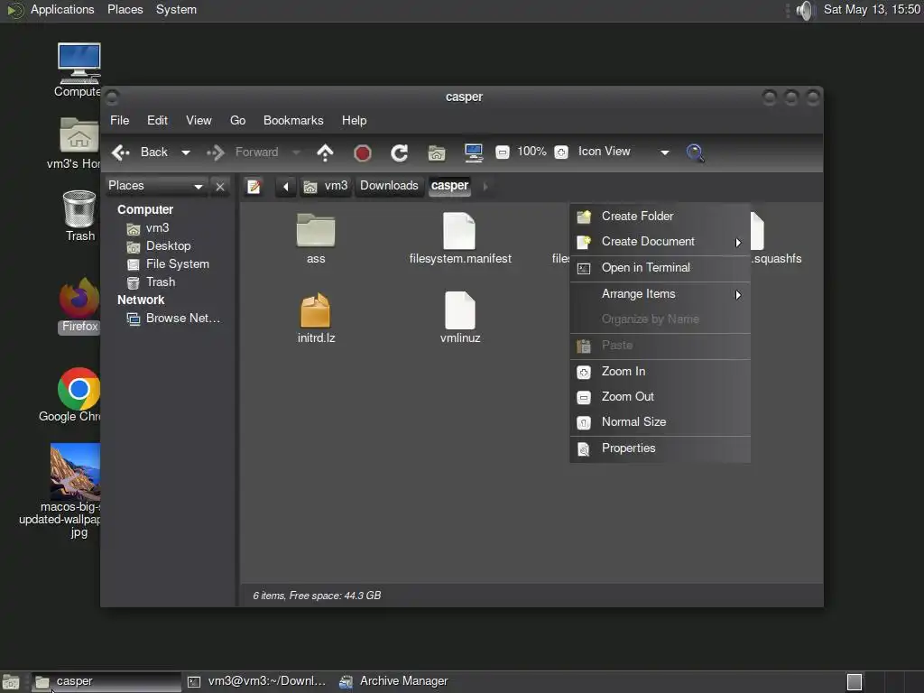The height and width of the screenshot is (693, 924).
Task: Click the Back button
Action: click(140, 152)
